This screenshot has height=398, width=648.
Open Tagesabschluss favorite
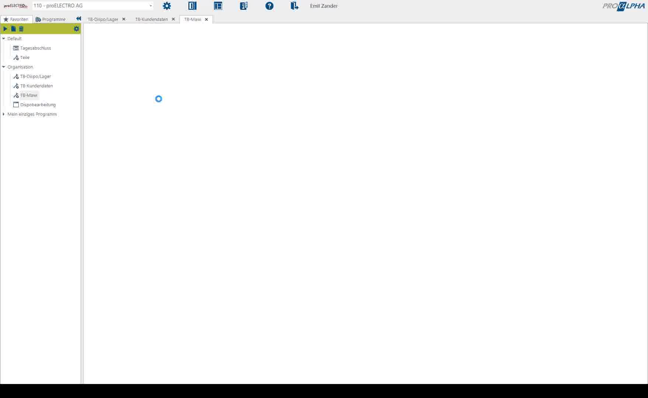coord(35,48)
